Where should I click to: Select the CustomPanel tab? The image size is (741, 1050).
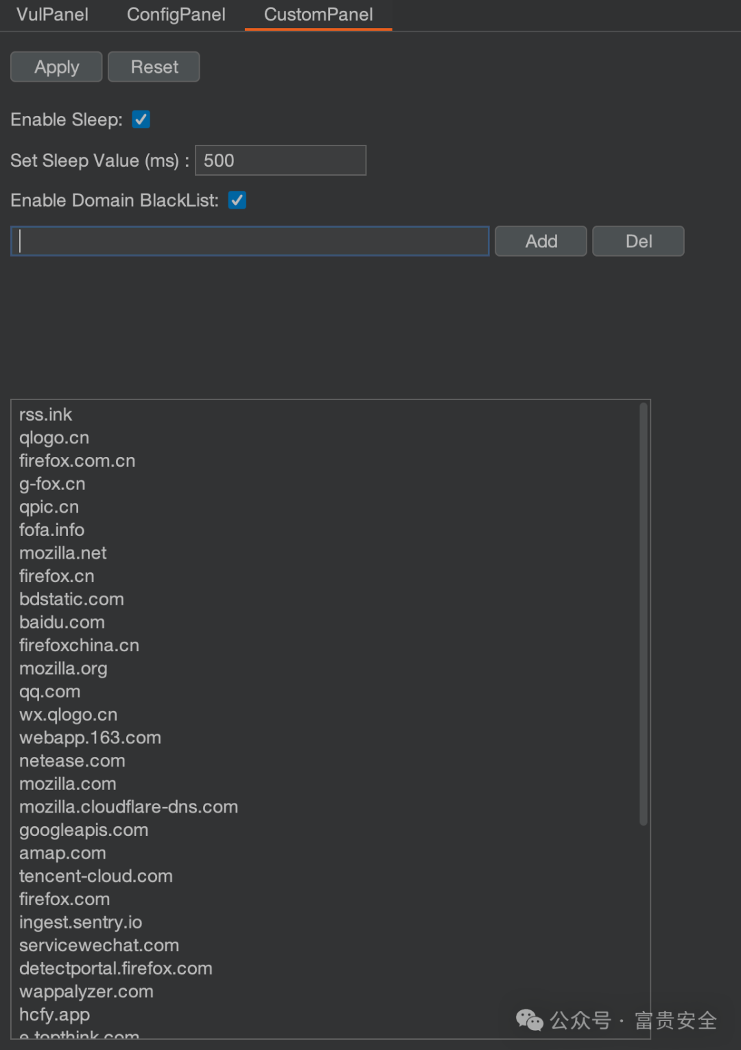[318, 14]
